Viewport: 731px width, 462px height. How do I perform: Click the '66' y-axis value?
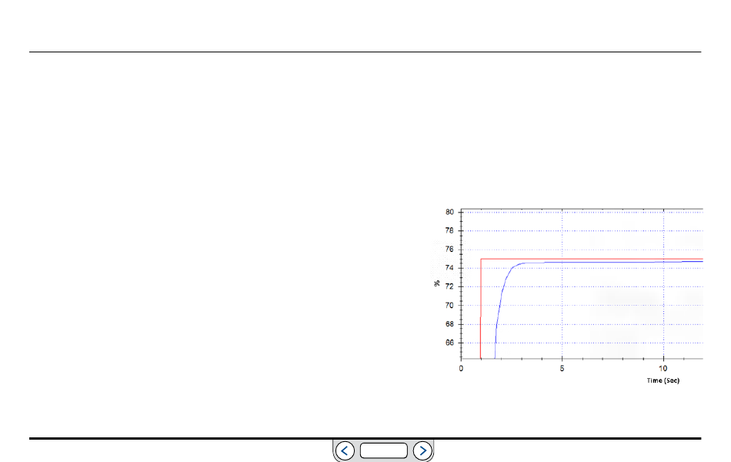[x=449, y=343]
